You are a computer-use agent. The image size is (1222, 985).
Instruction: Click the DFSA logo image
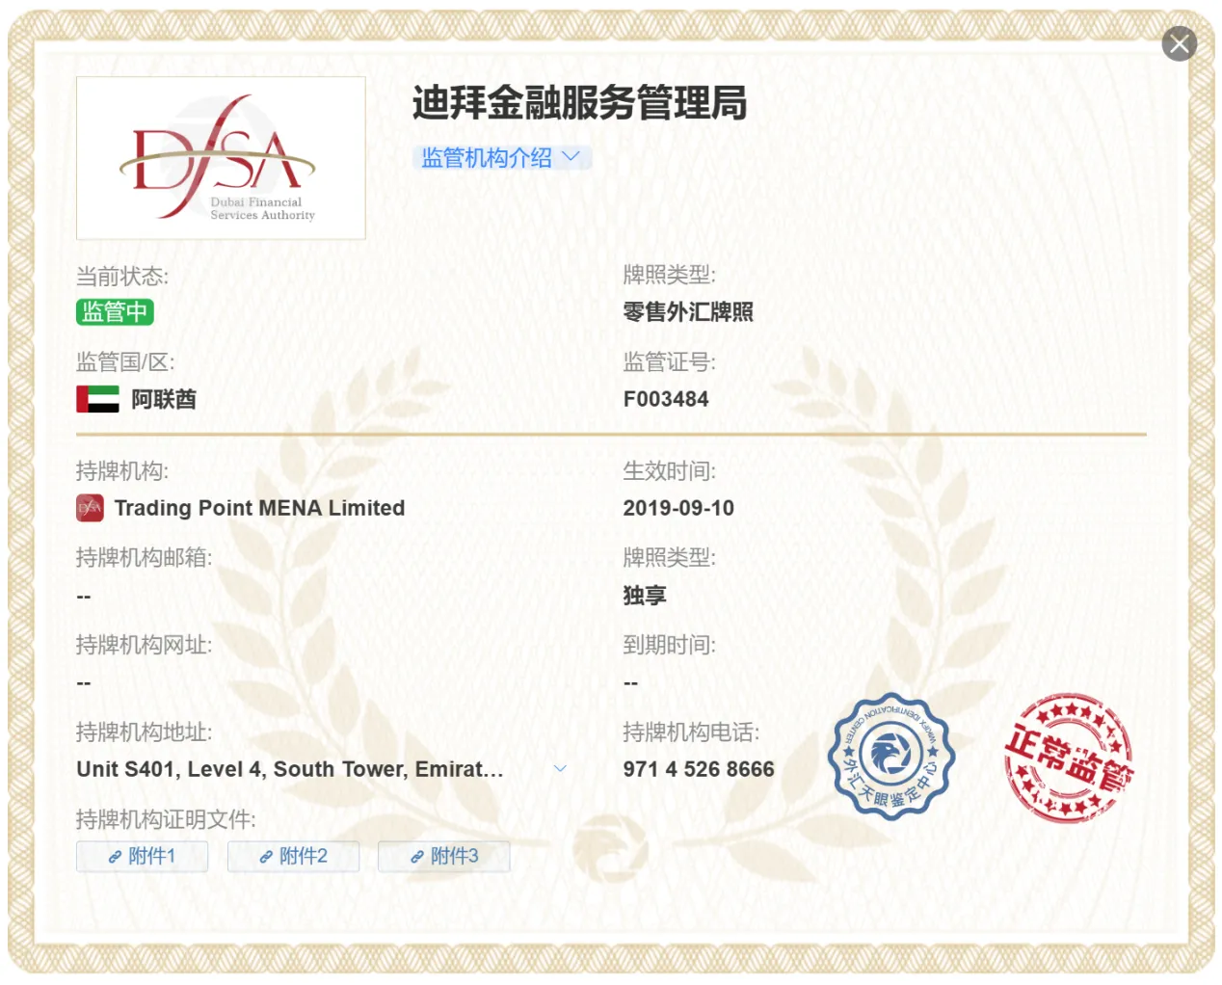pos(221,158)
